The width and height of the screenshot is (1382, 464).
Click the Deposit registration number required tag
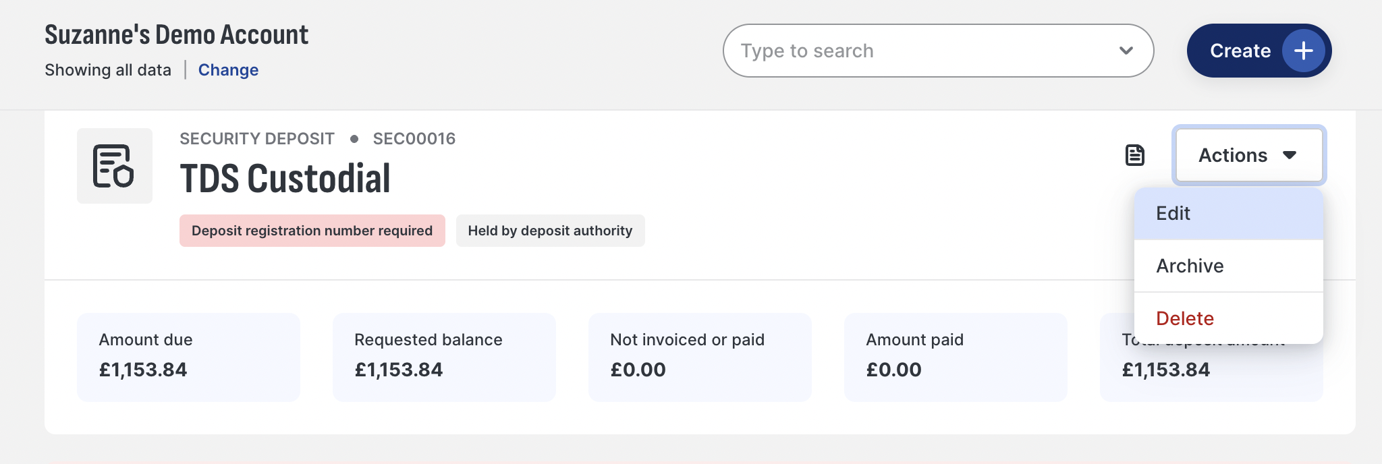click(312, 231)
